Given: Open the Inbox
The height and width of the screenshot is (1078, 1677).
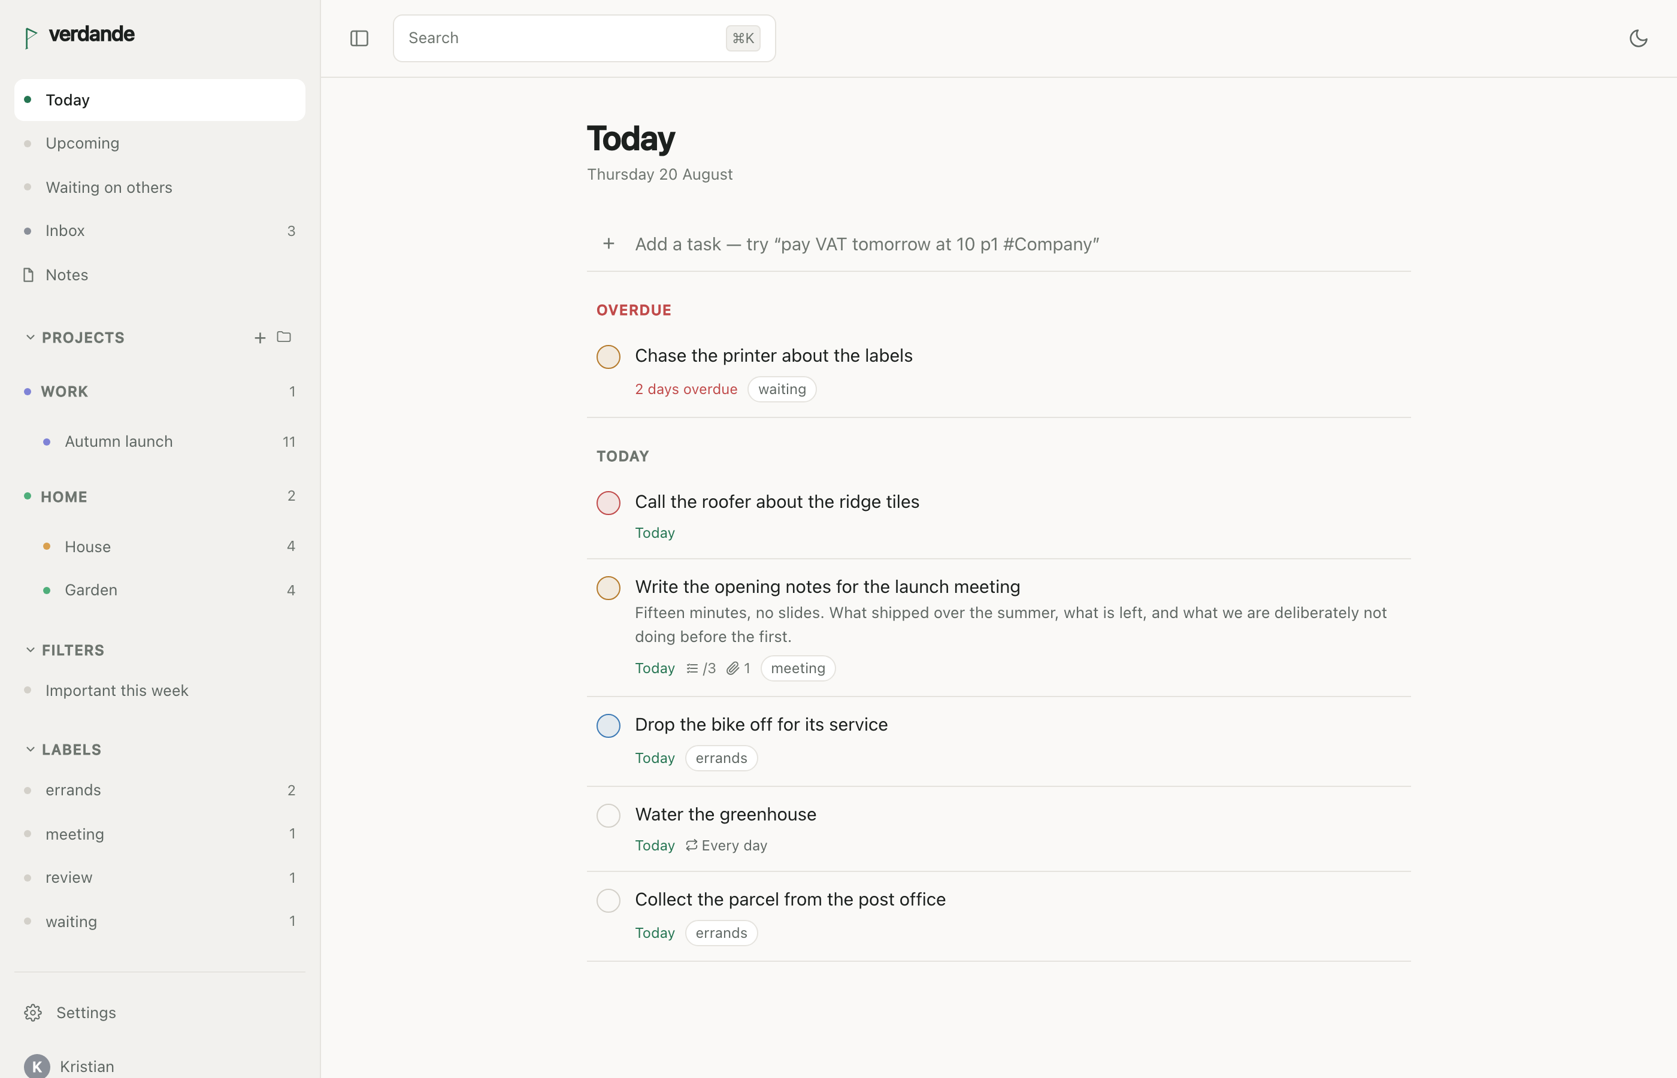Looking at the screenshot, I should click(159, 231).
